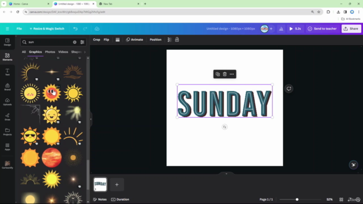
Task: Open the File menu
Action: [x=19, y=29]
